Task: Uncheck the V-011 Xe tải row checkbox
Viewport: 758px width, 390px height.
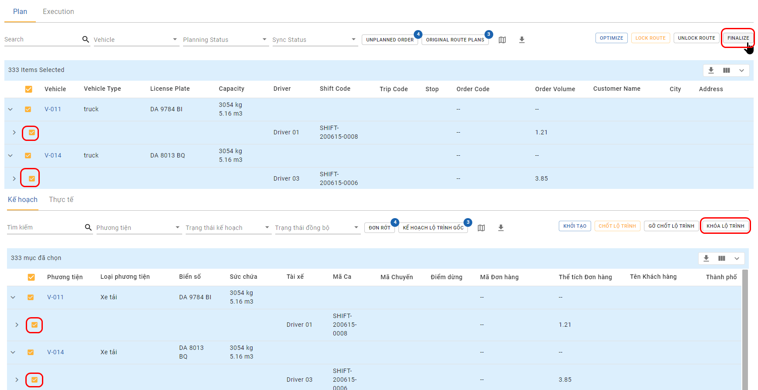Action: (31, 297)
